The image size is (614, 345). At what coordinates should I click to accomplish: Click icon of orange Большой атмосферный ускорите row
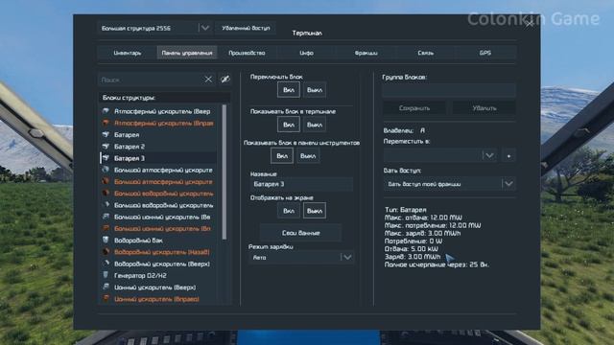[x=106, y=181]
